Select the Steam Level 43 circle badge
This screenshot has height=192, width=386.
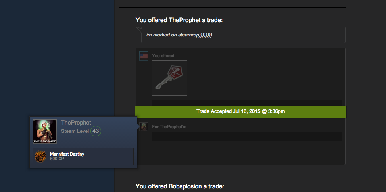[96, 131]
